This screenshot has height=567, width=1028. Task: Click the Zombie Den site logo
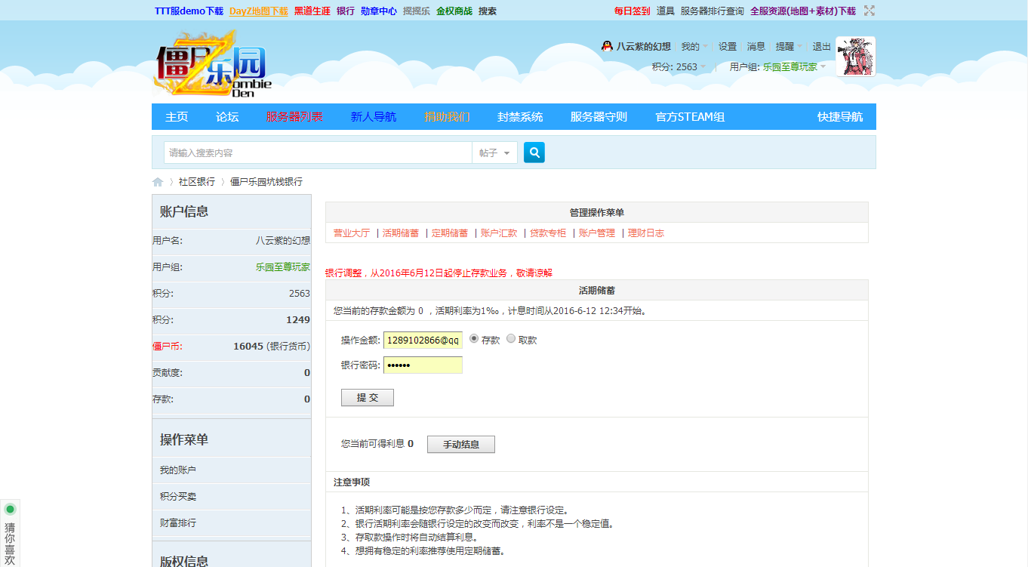212,64
